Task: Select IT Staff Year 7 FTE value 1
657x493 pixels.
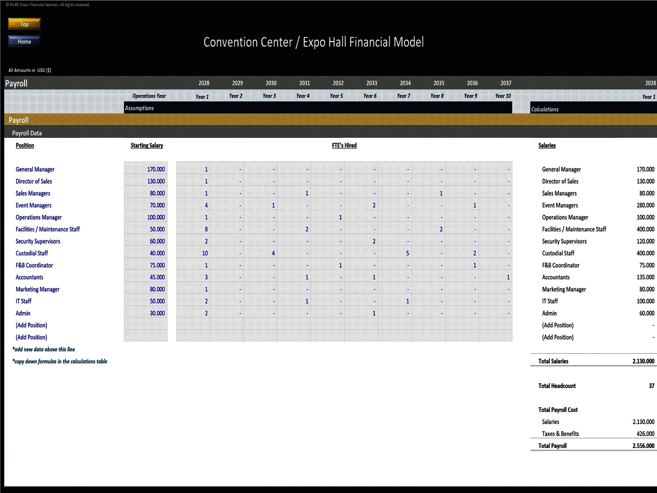Action: point(395,301)
